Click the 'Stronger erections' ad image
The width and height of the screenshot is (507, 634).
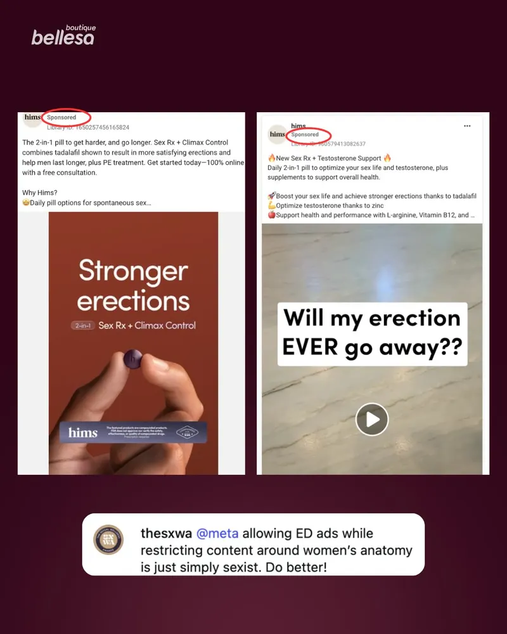click(134, 343)
